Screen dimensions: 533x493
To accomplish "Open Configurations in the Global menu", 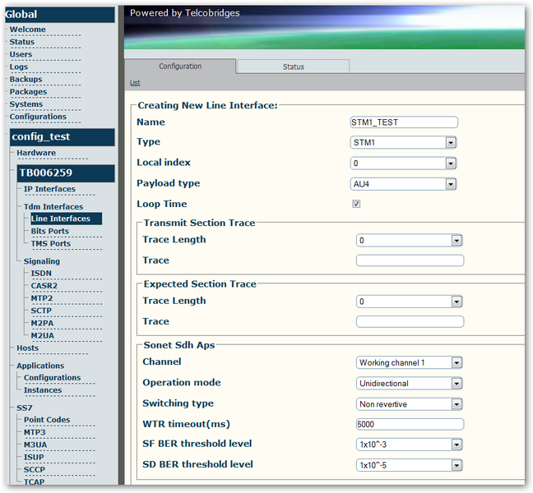I will point(38,117).
